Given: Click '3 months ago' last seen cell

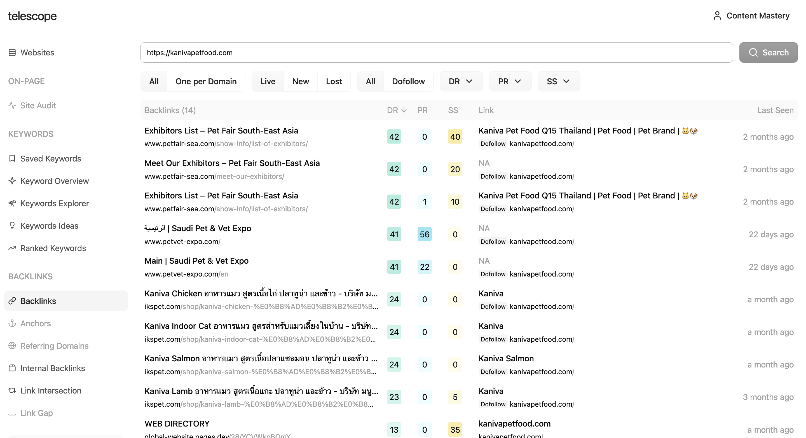Looking at the screenshot, I should point(768,397).
